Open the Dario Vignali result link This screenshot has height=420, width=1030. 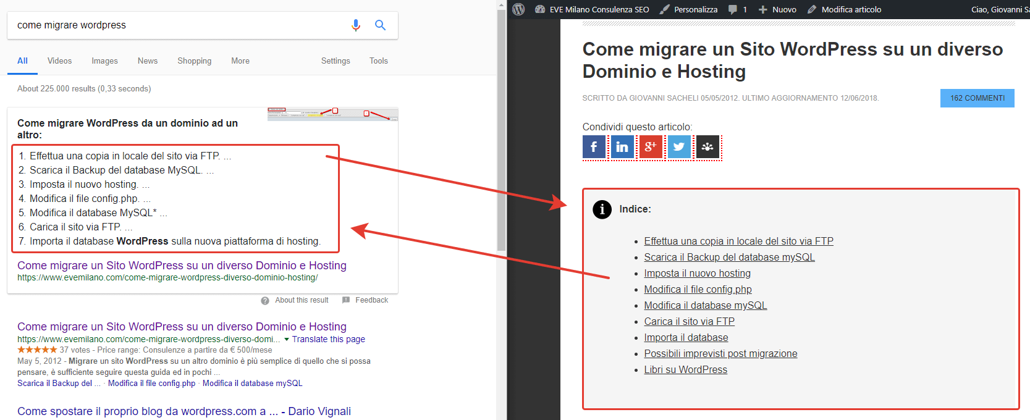point(184,411)
